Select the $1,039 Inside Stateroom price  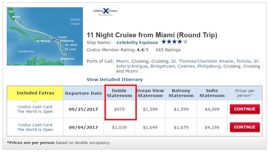(x=119, y=127)
